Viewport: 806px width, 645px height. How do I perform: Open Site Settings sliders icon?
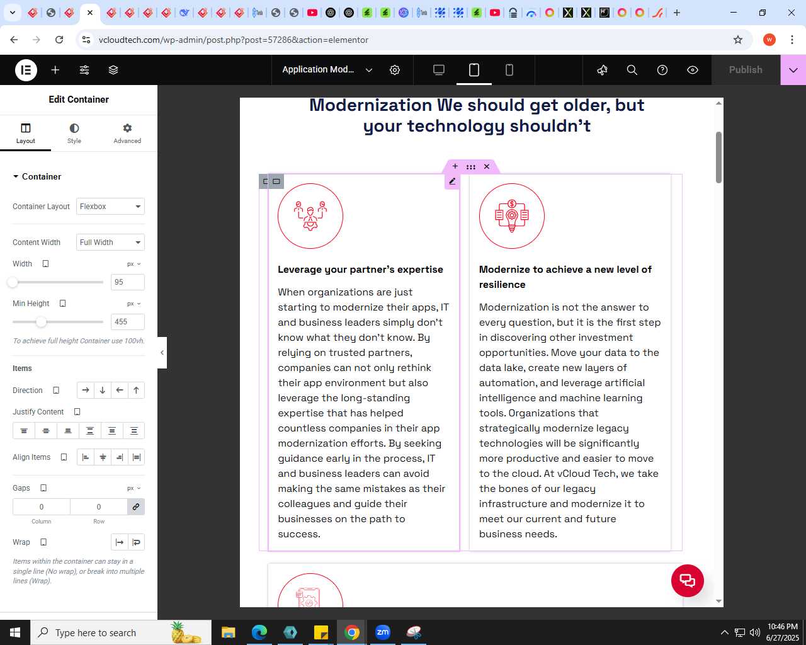84,70
